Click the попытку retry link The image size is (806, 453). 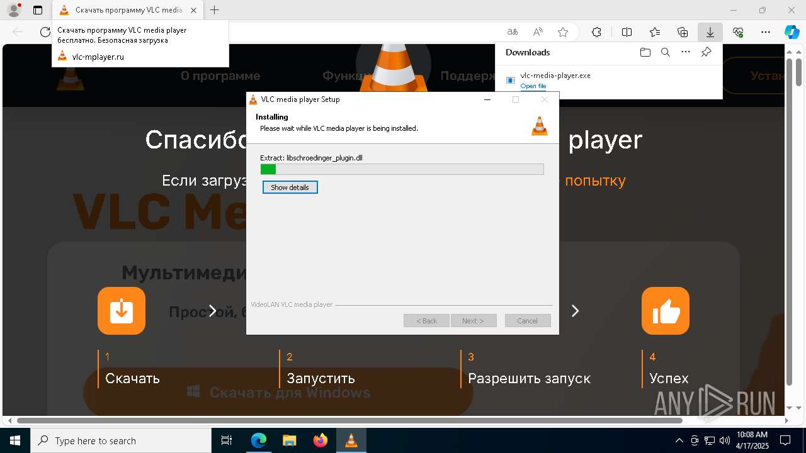(x=595, y=181)
